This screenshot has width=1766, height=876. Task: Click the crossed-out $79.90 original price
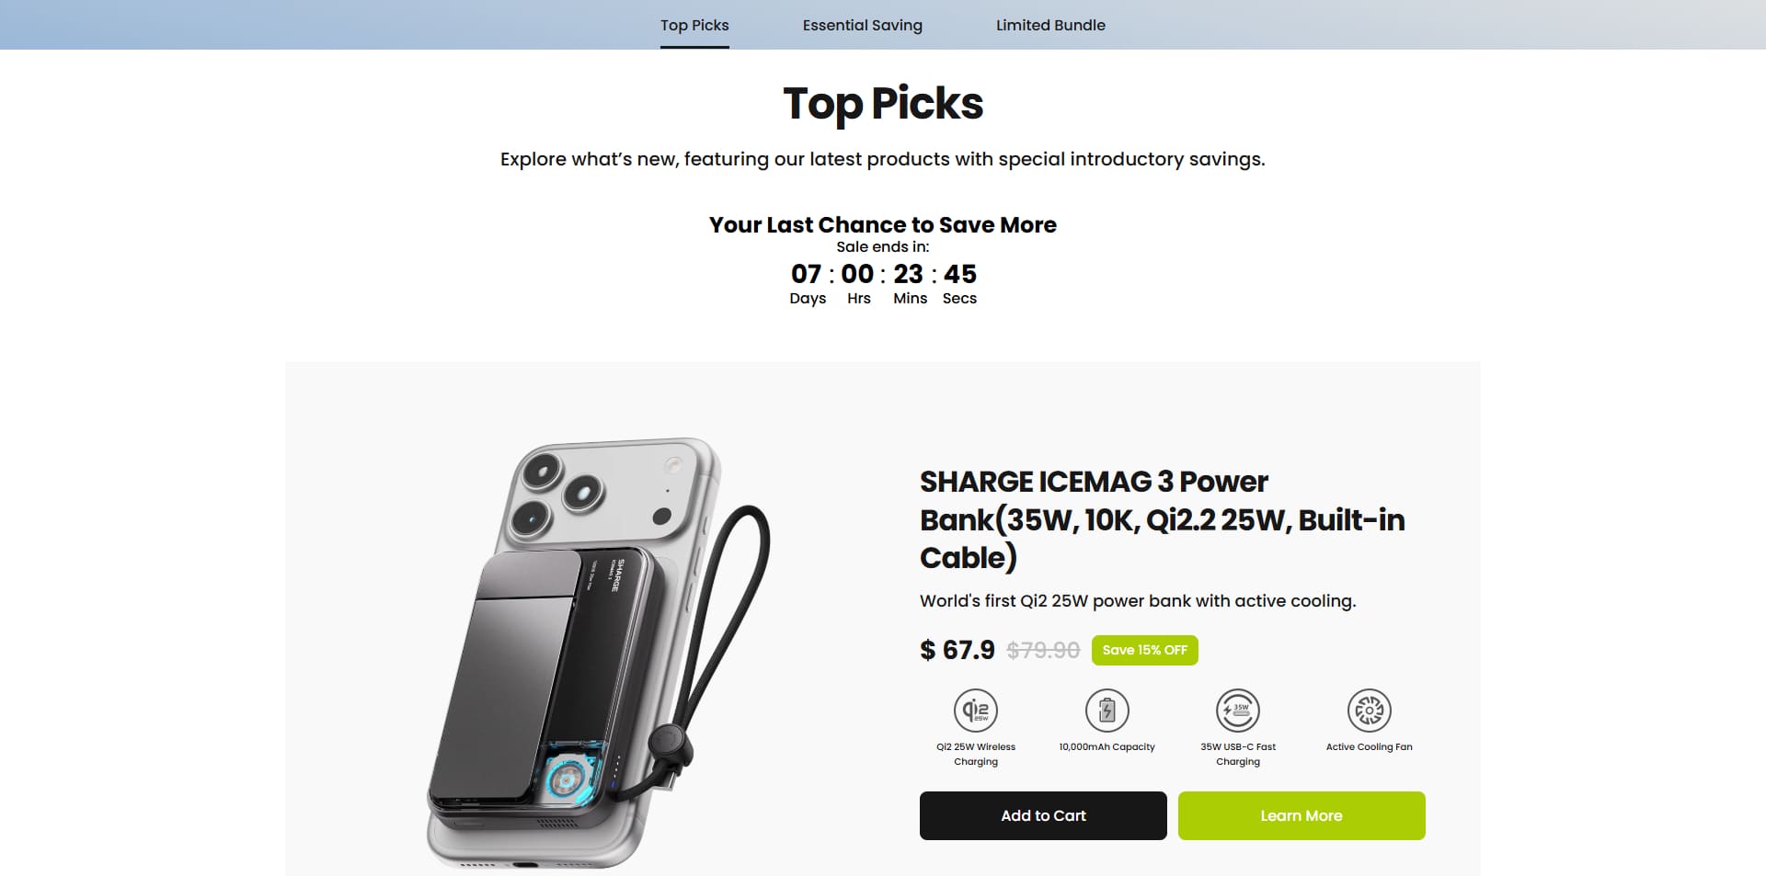[x=1043, y=651]
